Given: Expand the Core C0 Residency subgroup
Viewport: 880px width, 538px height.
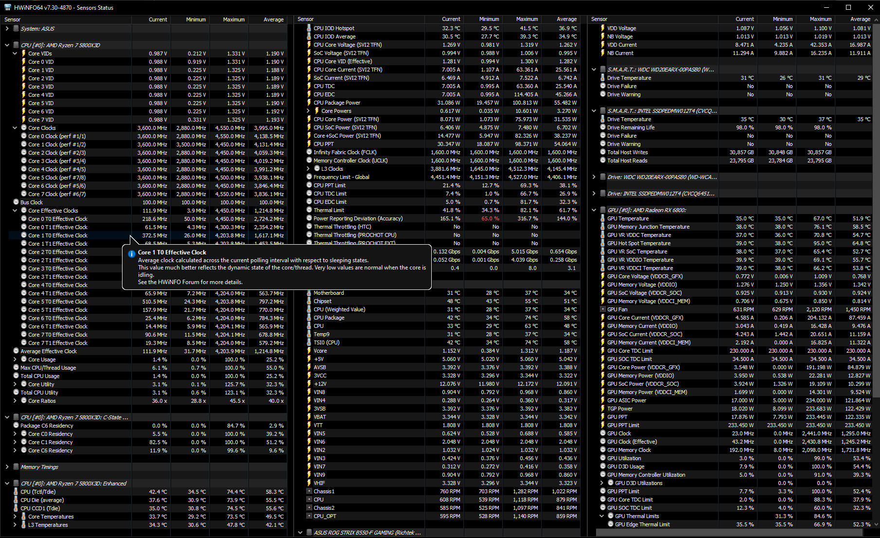Looking at the screenshot, I should pos(15,434).
